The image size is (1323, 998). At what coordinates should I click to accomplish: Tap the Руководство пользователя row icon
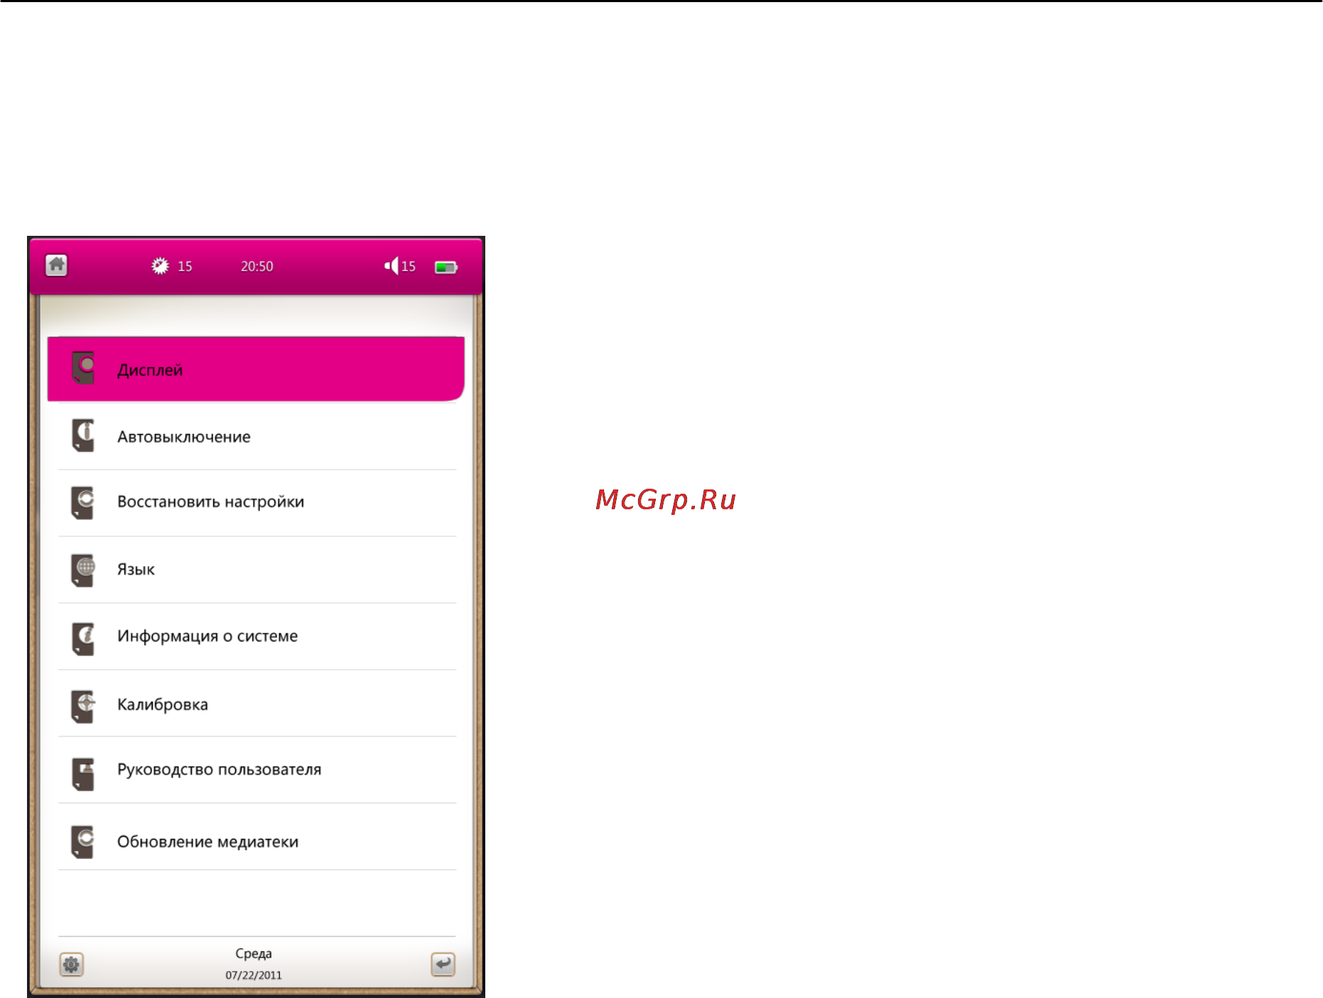pos(83,774)
